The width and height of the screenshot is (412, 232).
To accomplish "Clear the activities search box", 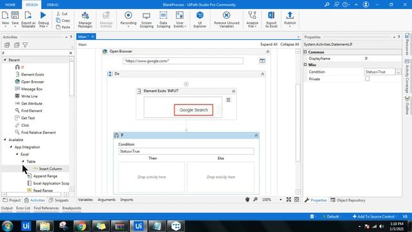I will (71, 53).
